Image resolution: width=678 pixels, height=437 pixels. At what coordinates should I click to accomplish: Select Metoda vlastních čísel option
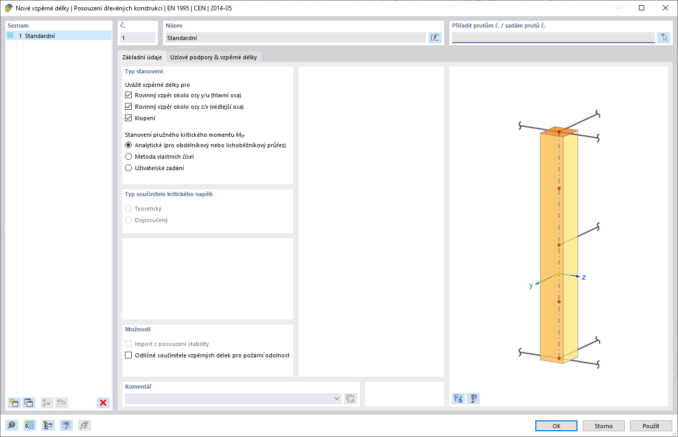pos(129,157)
